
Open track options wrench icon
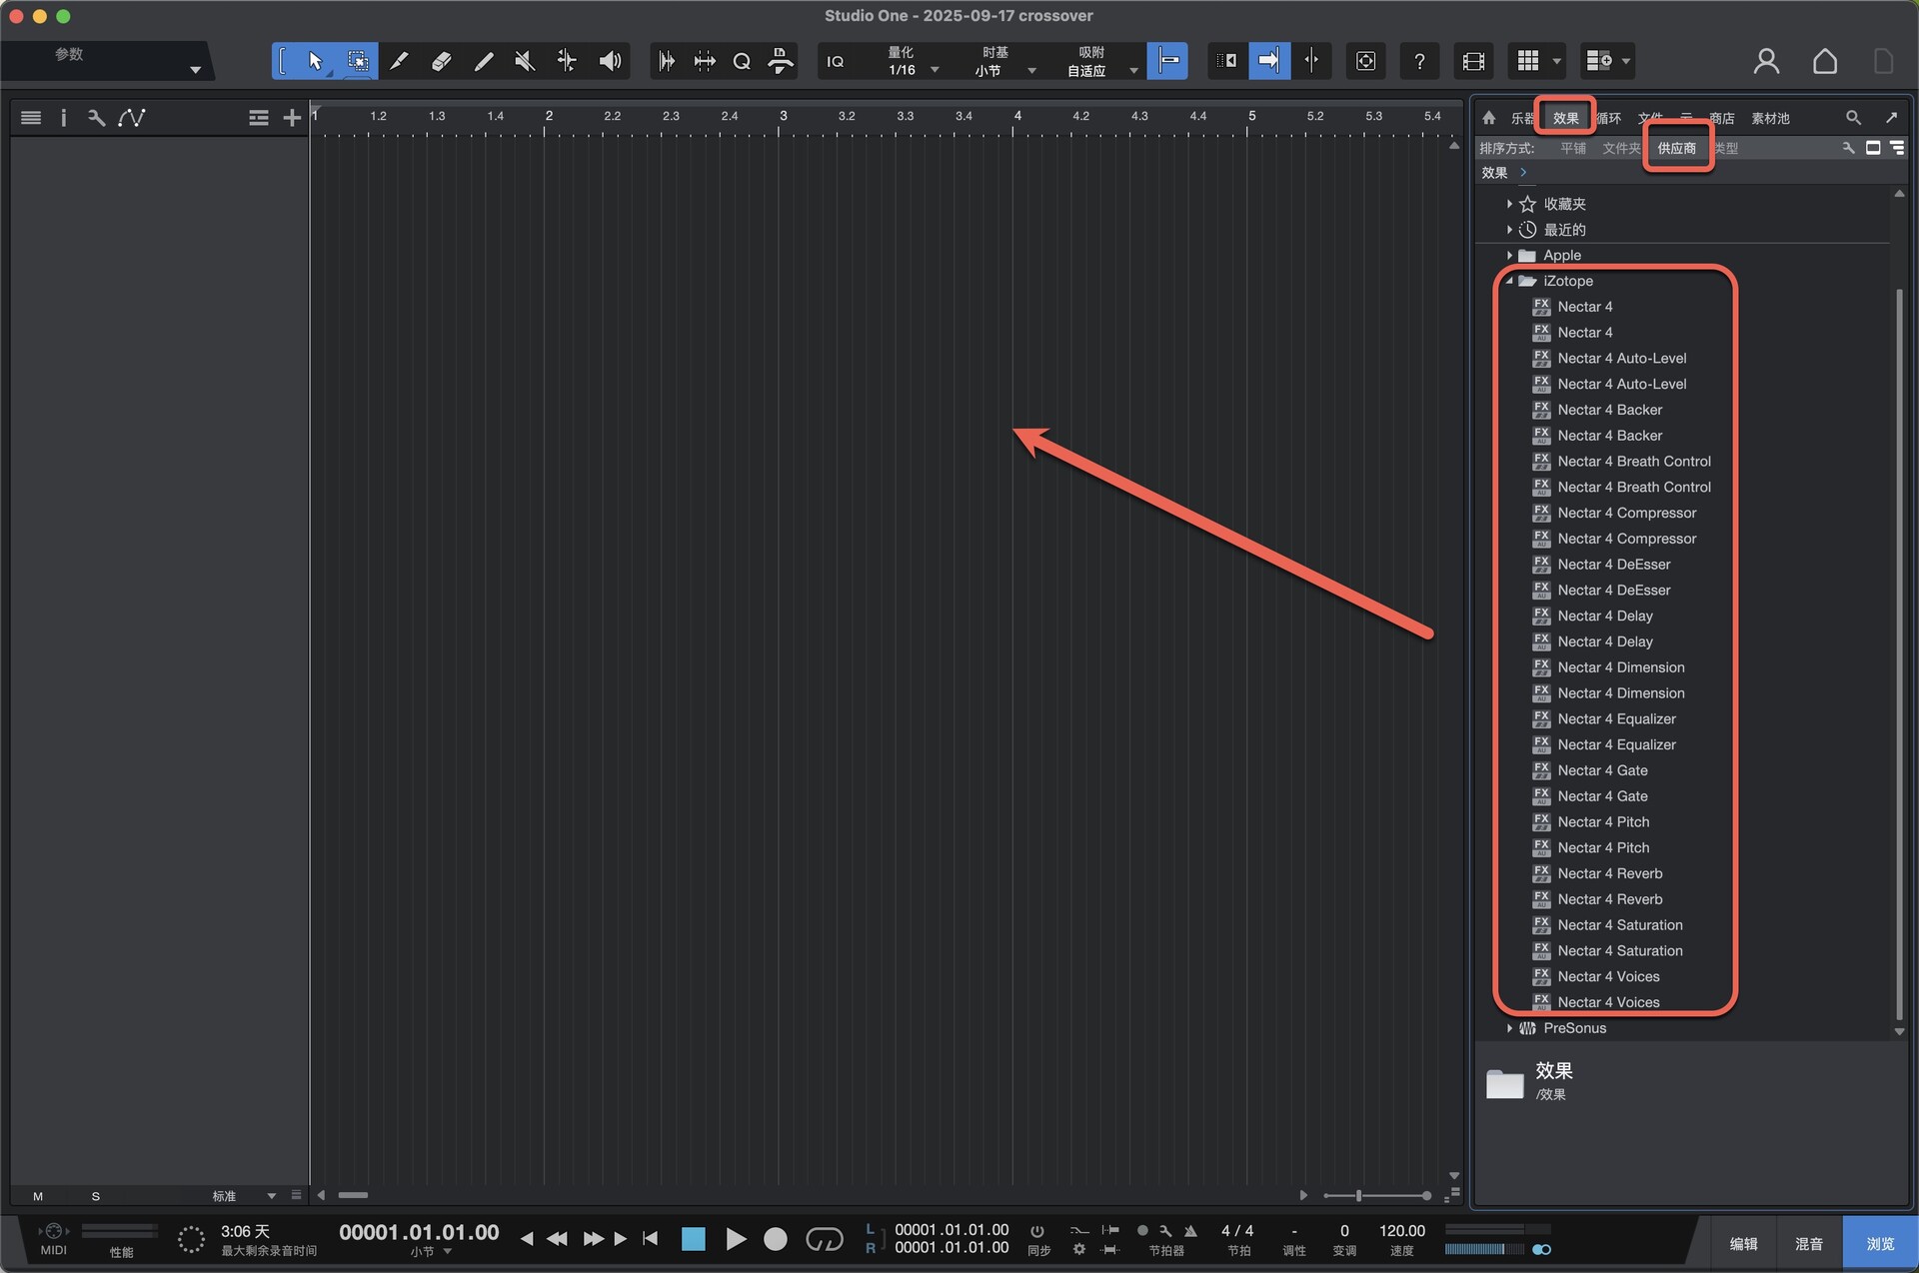[x=96, y=118]
